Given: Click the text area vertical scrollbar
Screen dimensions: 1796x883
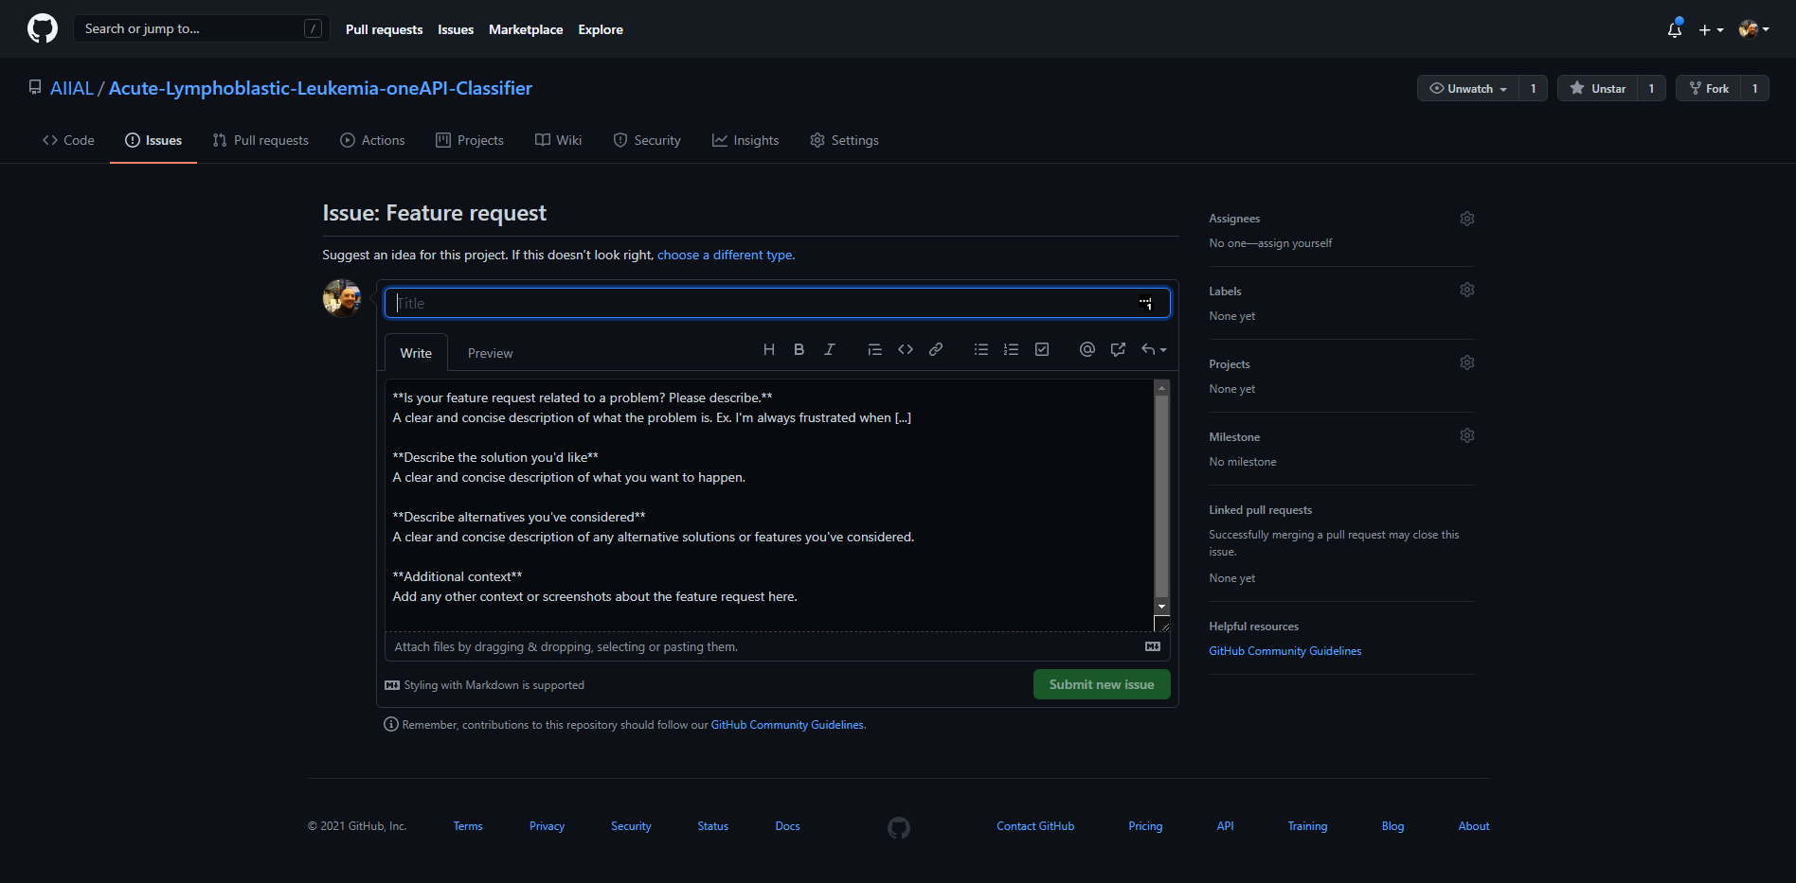Looking at the screenshot, I should 1161,497.
